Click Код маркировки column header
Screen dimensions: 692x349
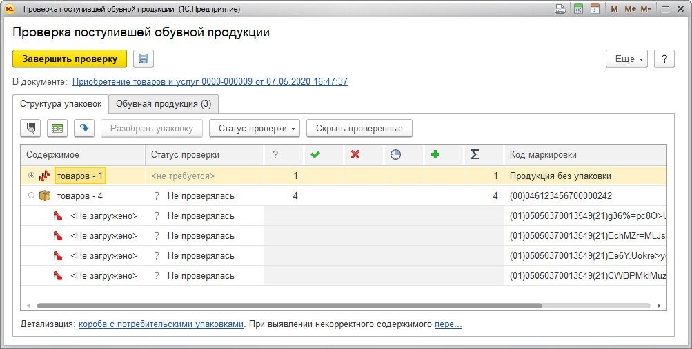tap(585, 154)
